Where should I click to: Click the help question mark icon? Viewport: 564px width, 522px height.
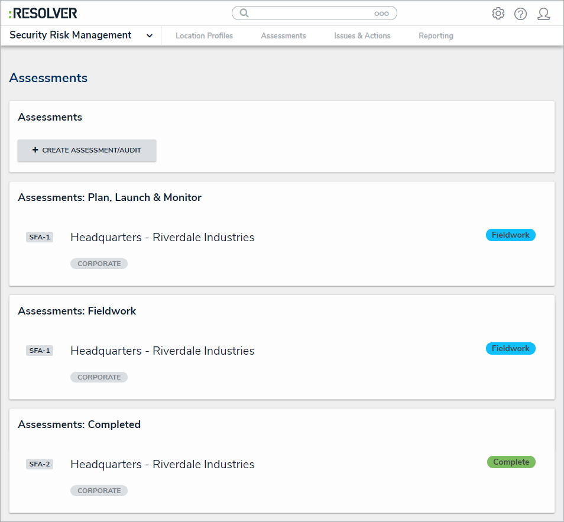click(520, 14)
